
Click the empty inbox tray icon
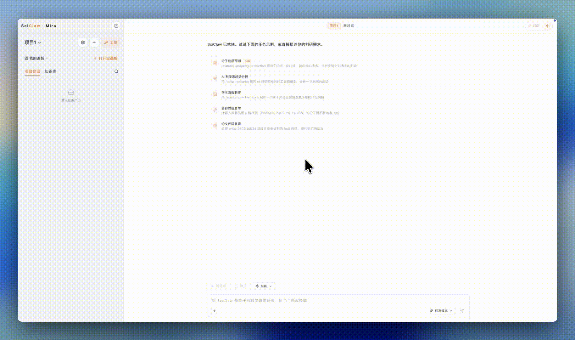pyautogui.click(x=71, y=92)
